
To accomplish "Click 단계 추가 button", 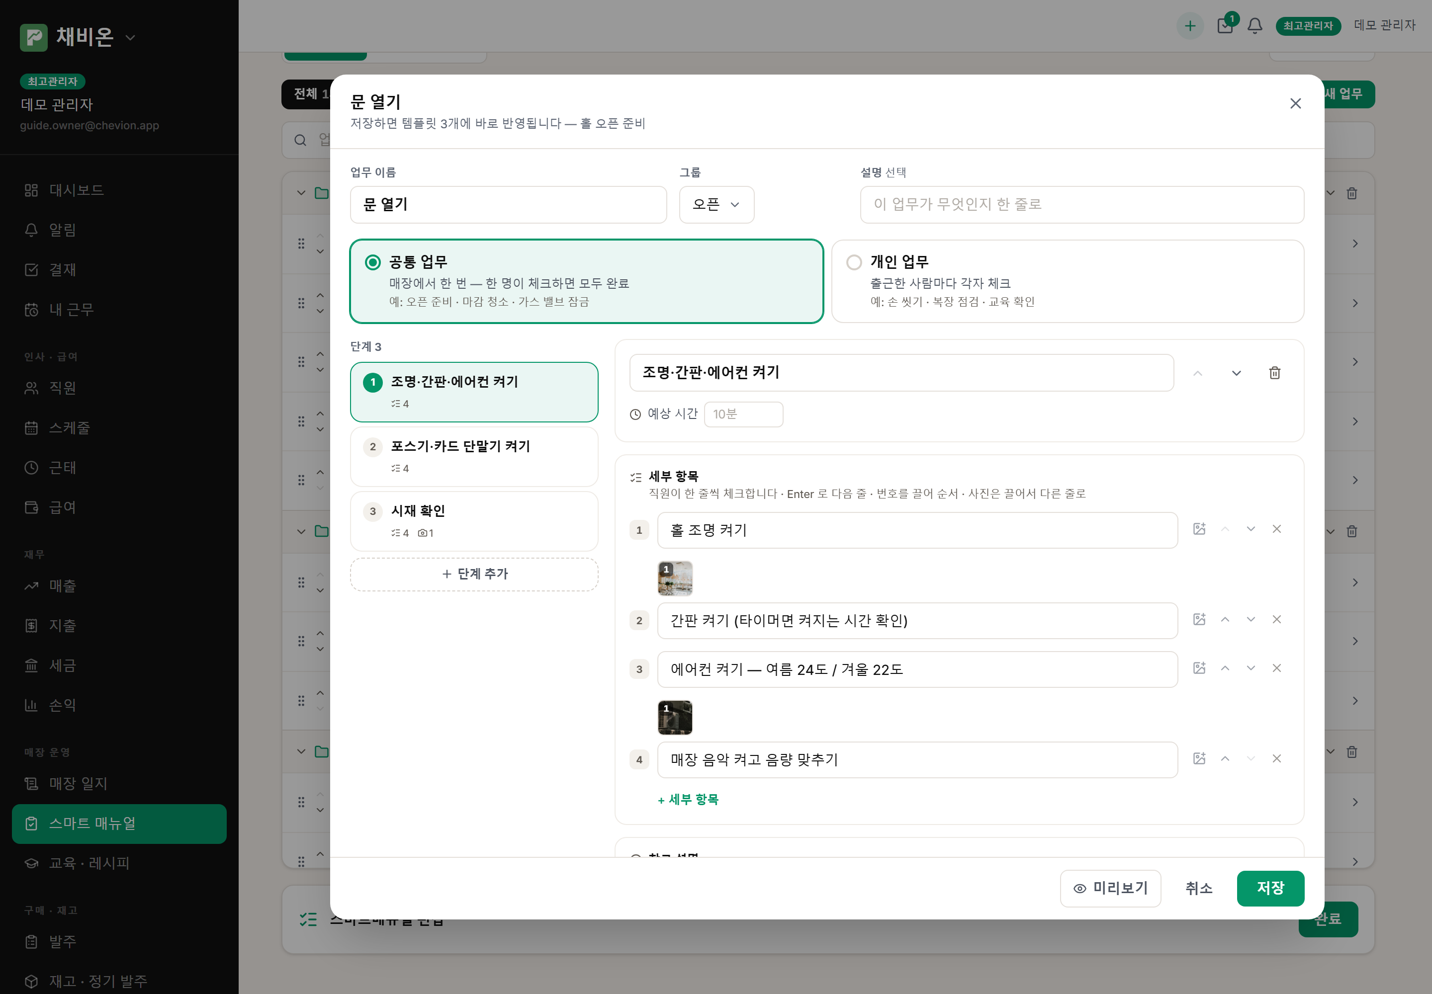I will (473, 574).
